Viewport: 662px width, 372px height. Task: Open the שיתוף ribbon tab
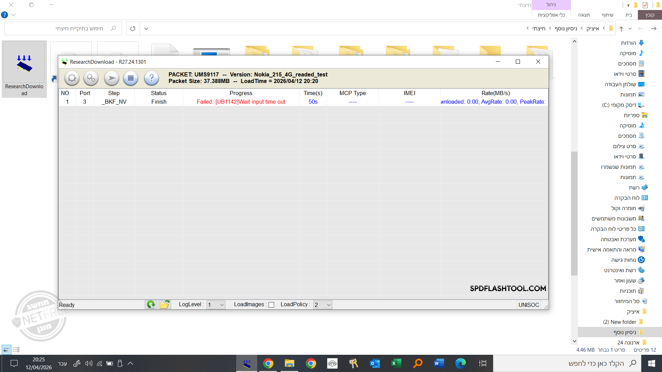[607, 15]
